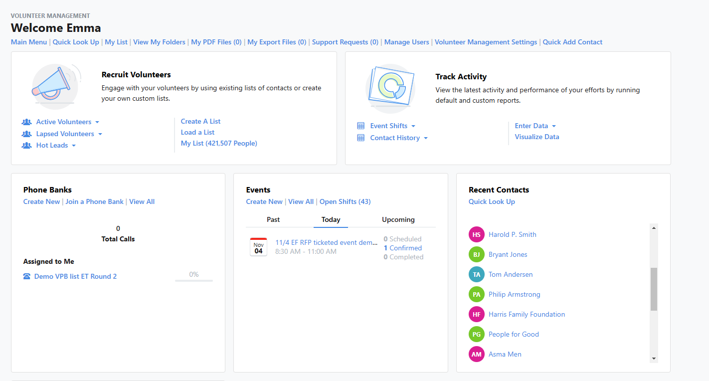
Task: Open the 11/4 EF RFP ticketed event
Action: [x=327, y=242]
